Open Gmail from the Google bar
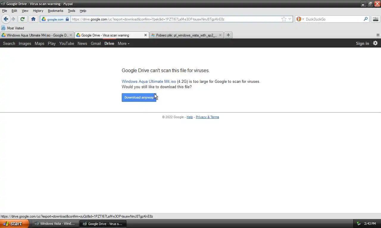This screenshot has height=228, width=381. [96, 43]
